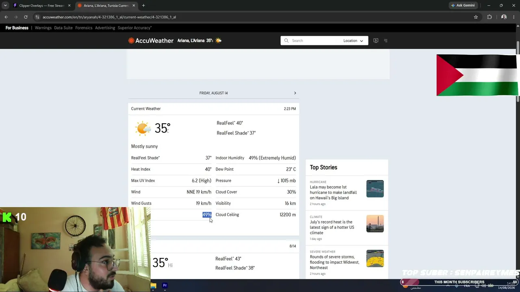The width and height of the screenshot is (520, 292).
Task: Open the Data Suite link
Action: [x=63, y=28]
